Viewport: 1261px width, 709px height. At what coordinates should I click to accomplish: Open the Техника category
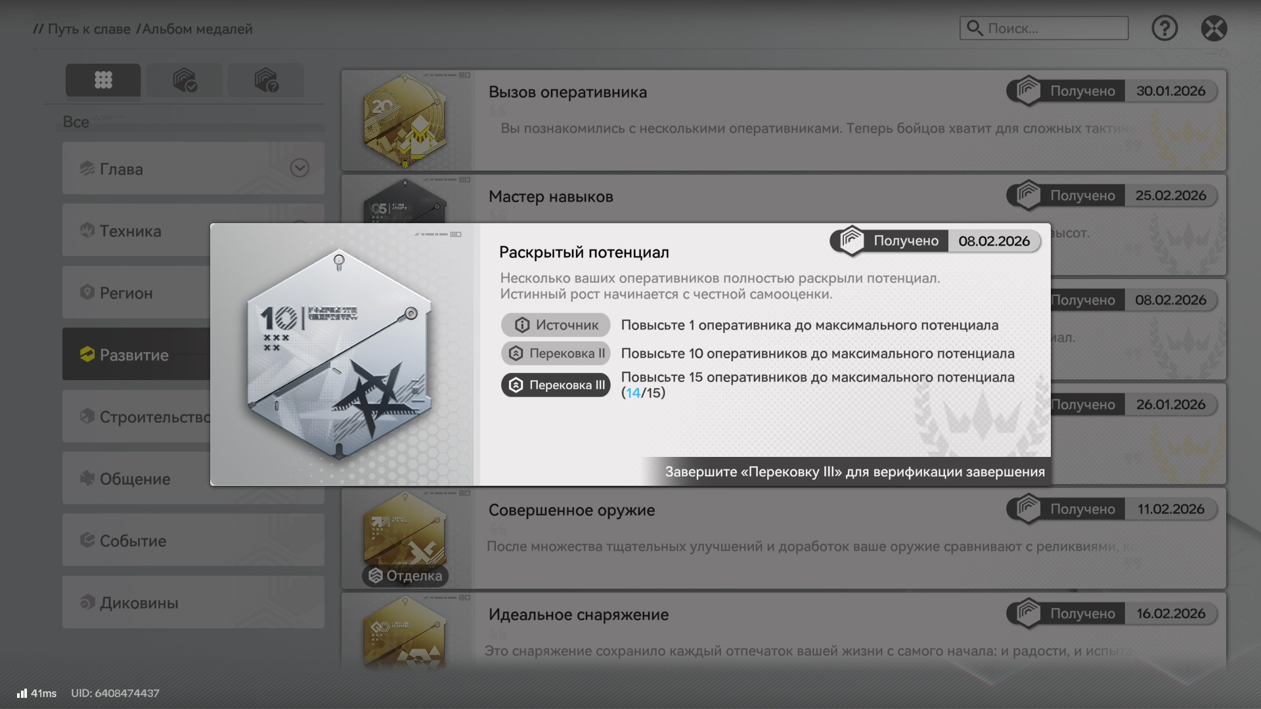[x=136, y=230]
